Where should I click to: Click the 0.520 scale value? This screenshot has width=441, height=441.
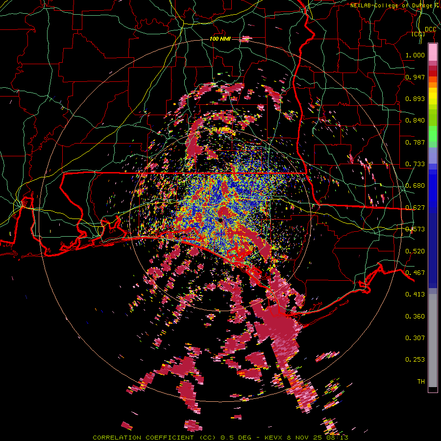[x=415, y=251]
